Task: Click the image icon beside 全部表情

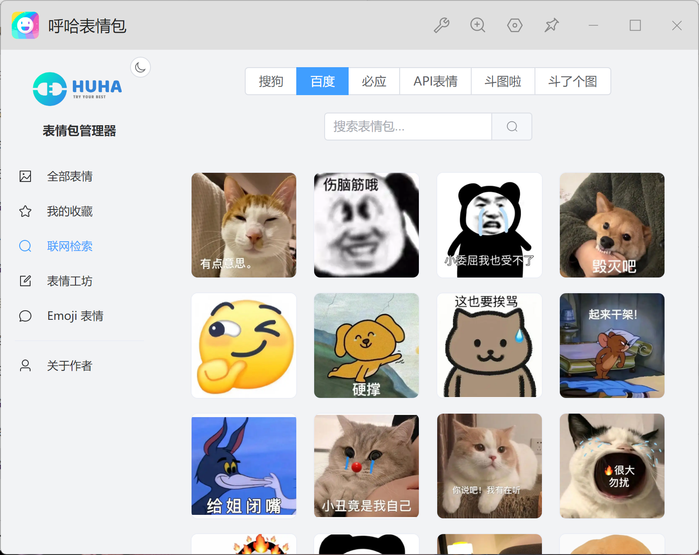Action: pos(25,176)
